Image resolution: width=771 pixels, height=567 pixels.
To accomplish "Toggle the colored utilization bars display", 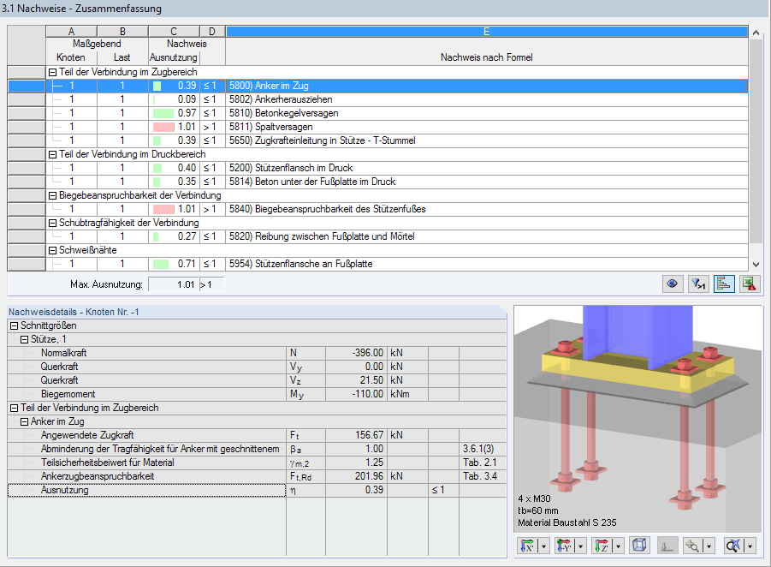I will pos(724,284).
